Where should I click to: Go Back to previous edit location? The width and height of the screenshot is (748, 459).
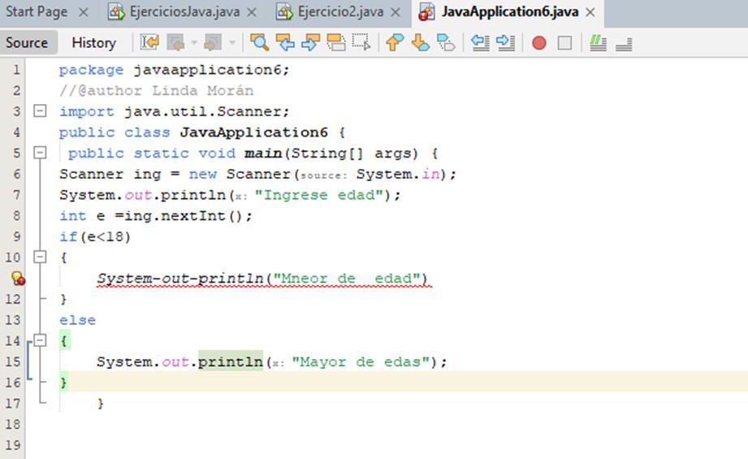175,42
